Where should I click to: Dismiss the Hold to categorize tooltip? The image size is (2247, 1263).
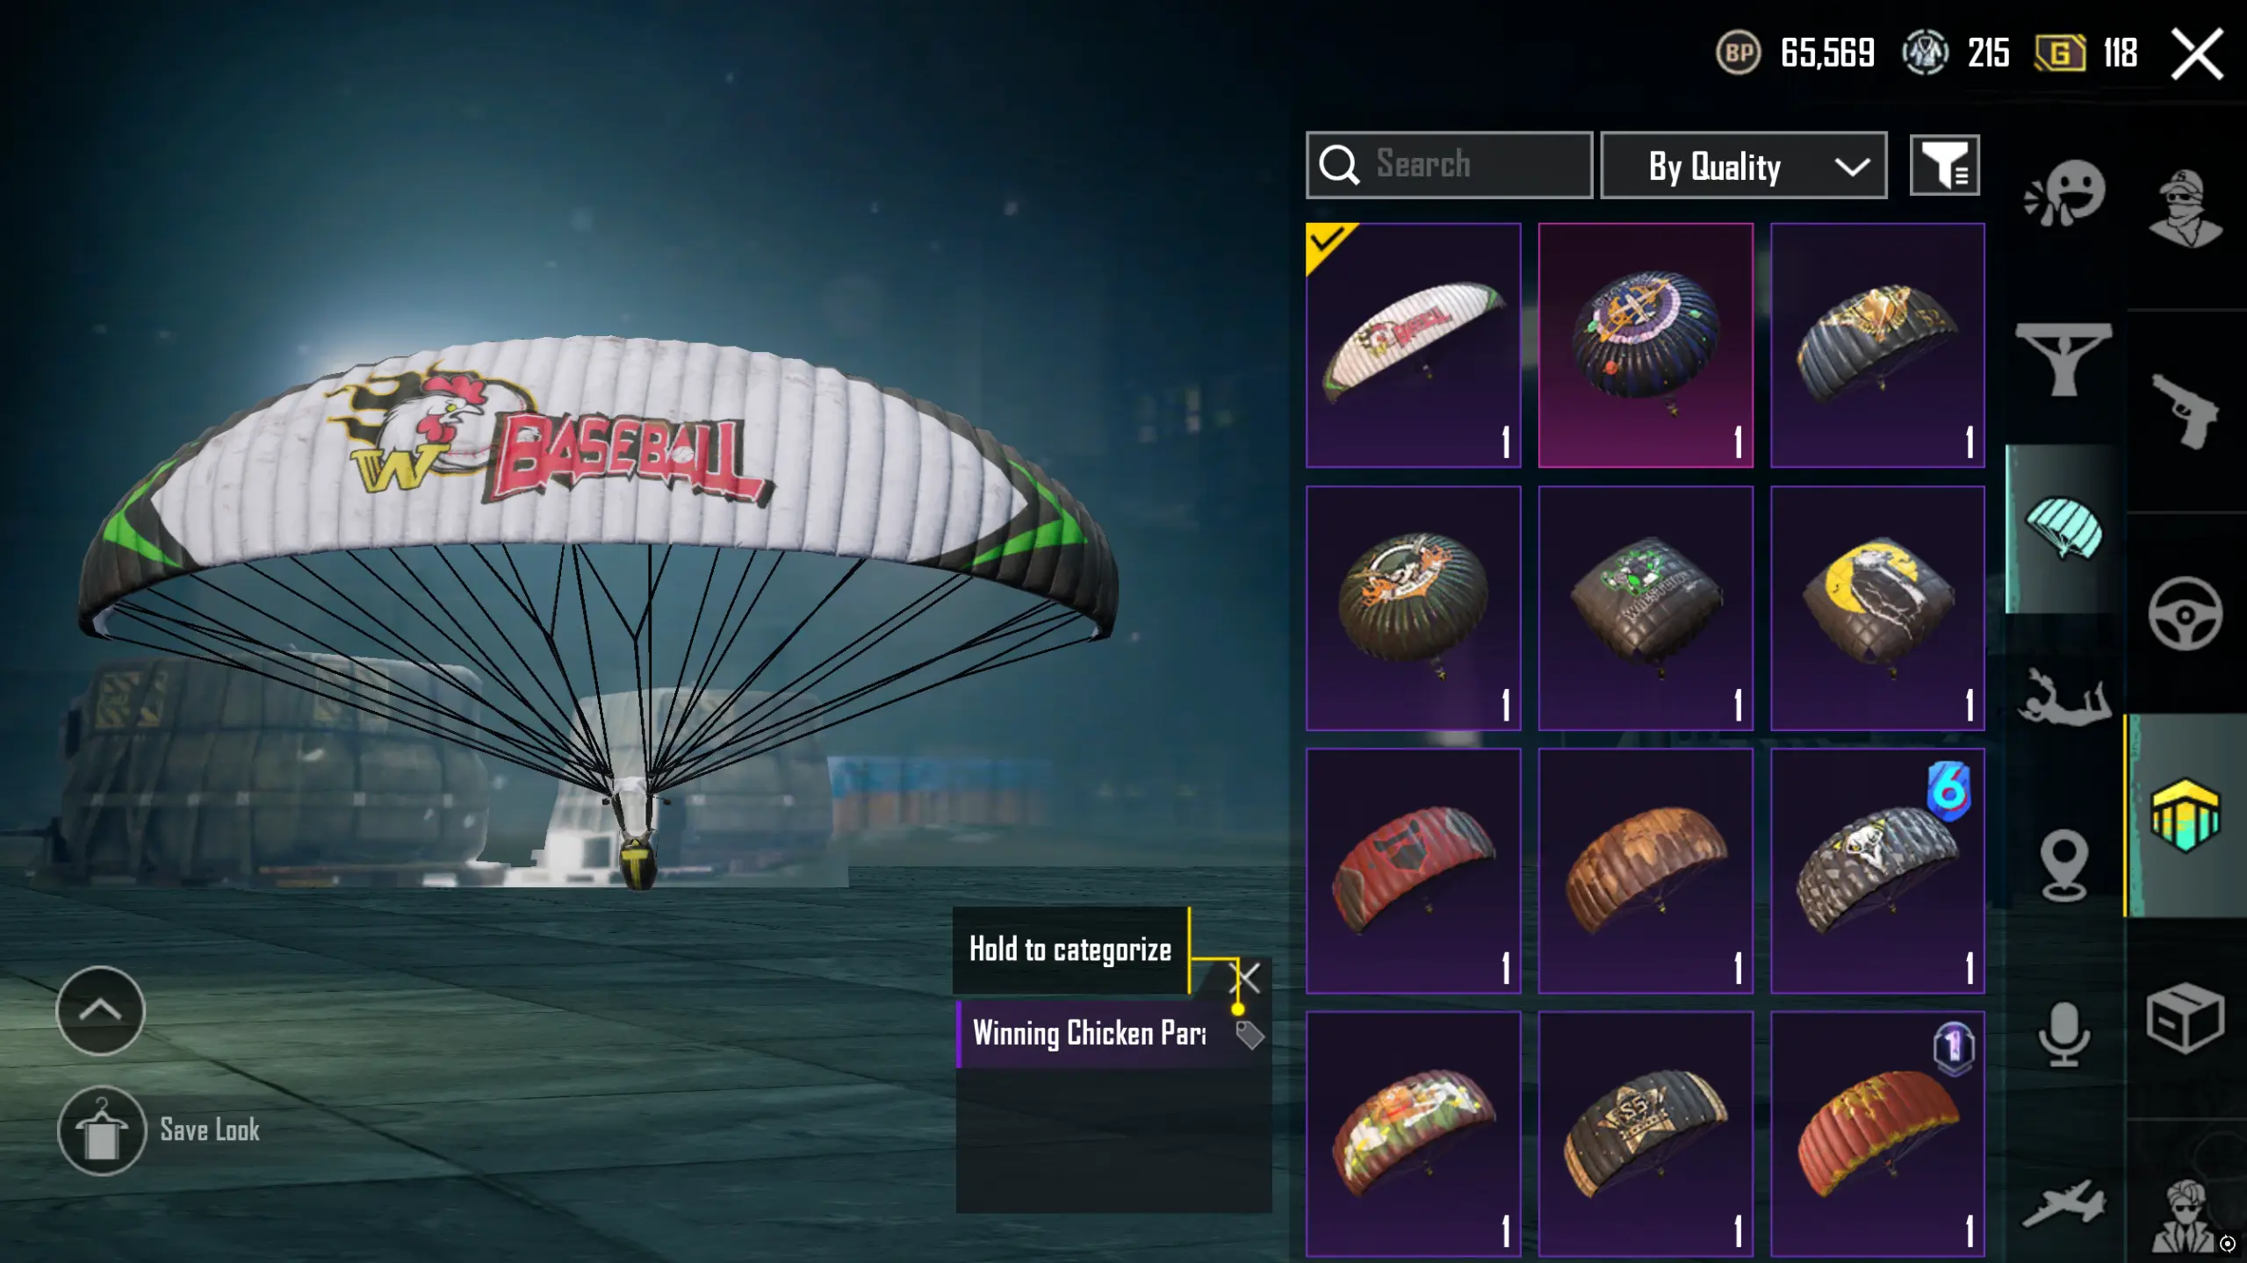[1247, 977]
